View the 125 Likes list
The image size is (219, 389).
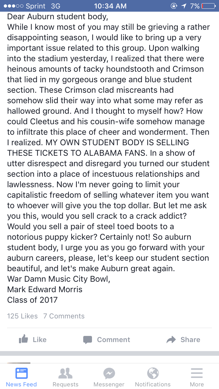(x=22, y=316)
